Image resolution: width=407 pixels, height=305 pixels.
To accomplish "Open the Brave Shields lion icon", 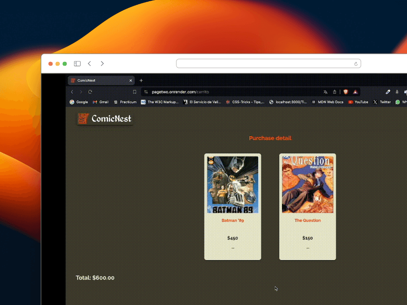I will (346, 92).
